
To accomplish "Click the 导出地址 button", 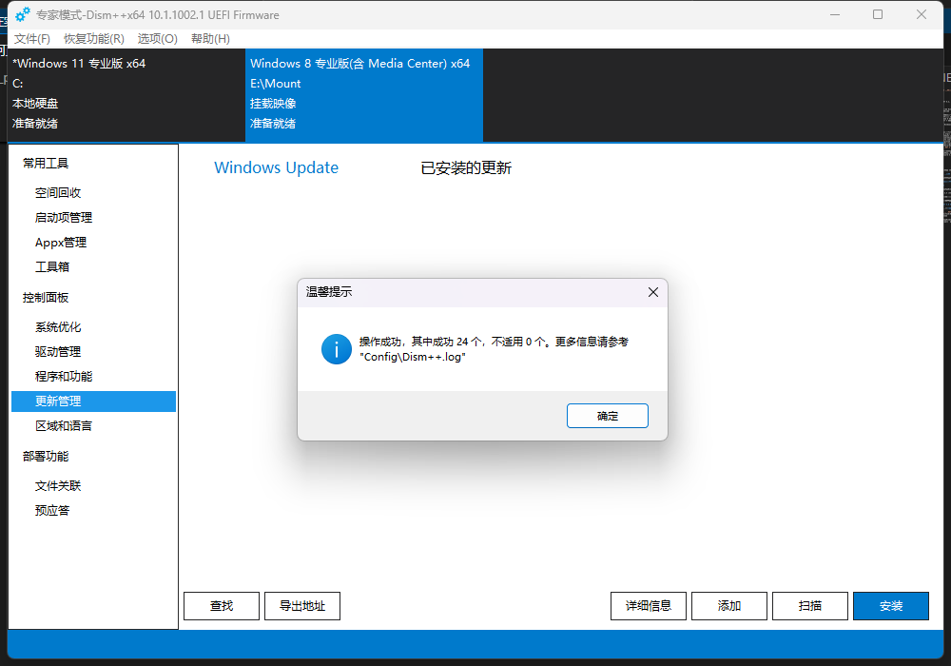I will pos(301,606).
